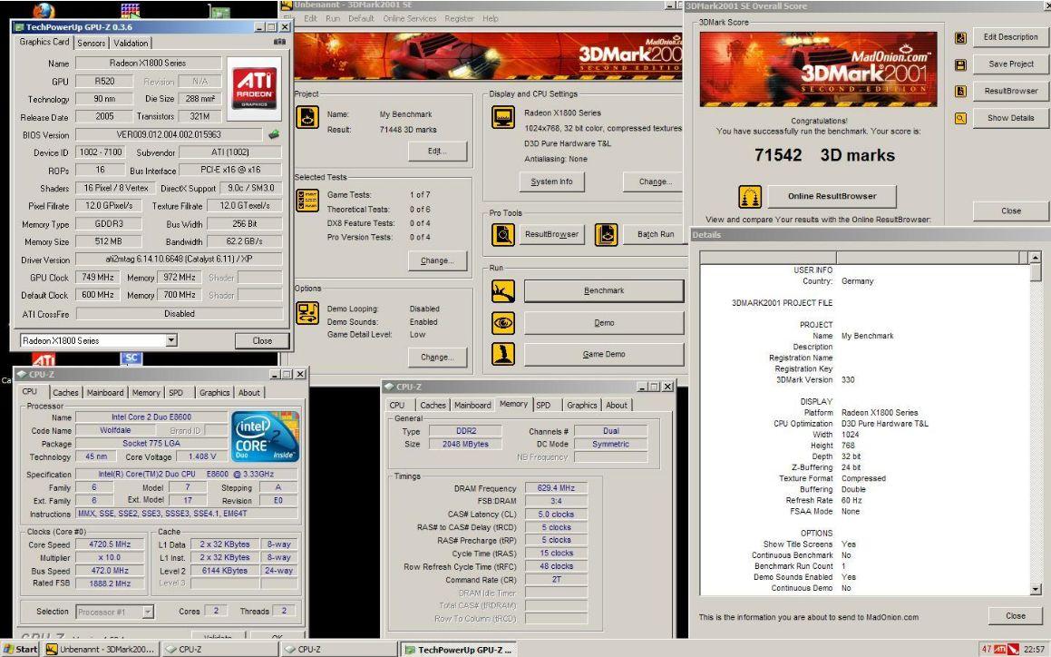Viewport: 1051px width, 657px height.
Task: Open the SPD tab in the Memory CPU-Z window
Action: pyautogui.click(x=543, y=406)
